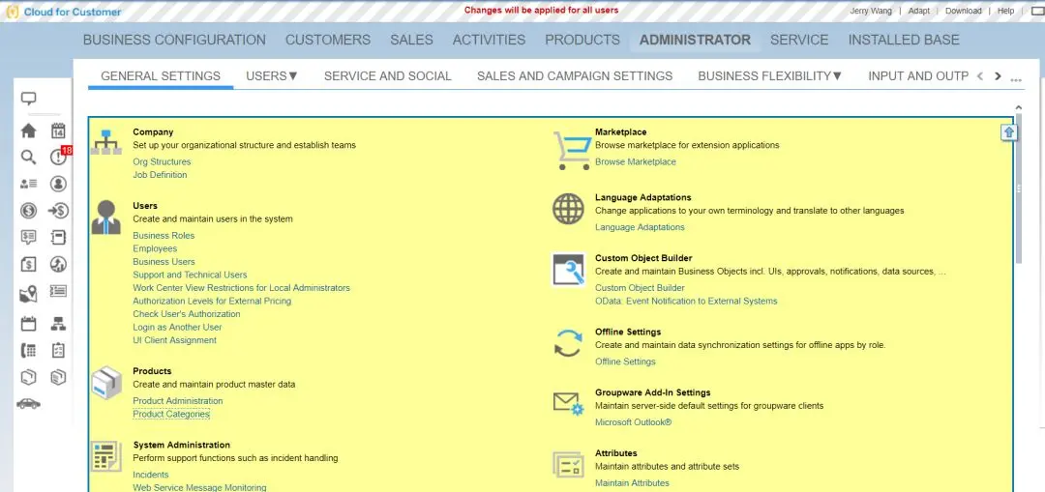Open the Product Categories link

click(x=171, y=414)
